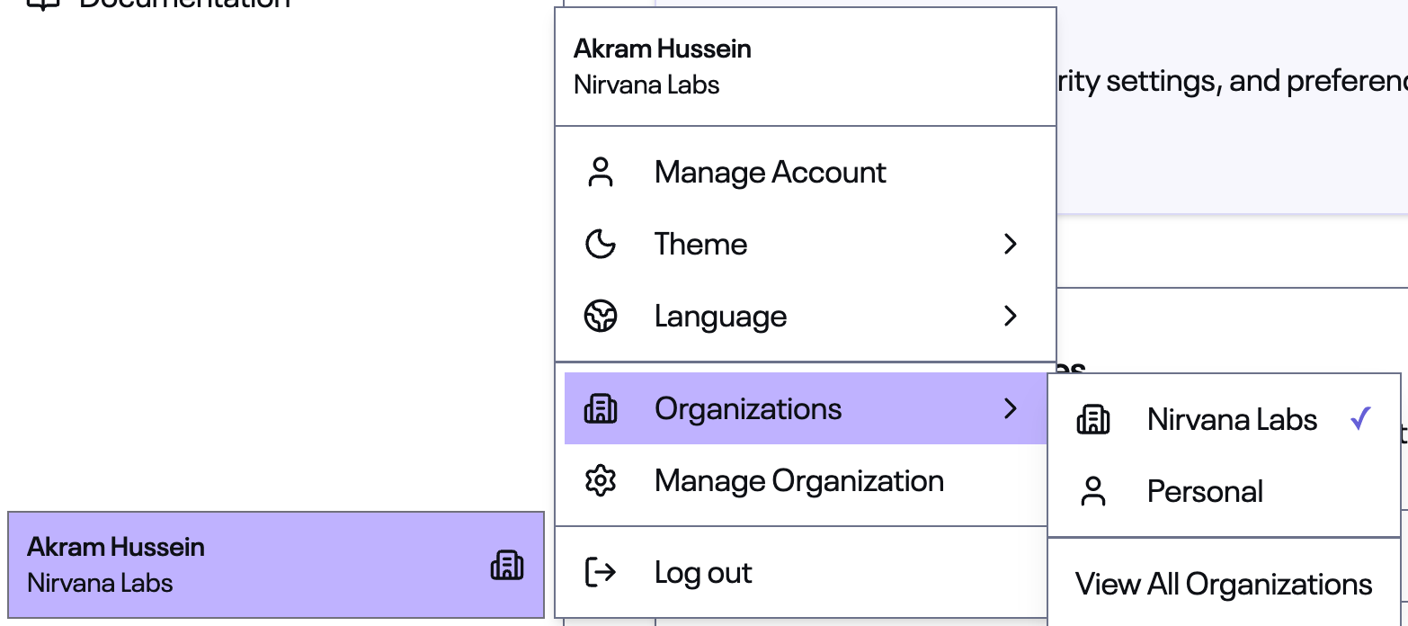Click the person icon beside Personal
1408x626 pixels.
click(1092, 492)
